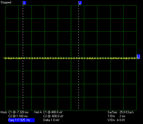Click the Horiz label
143x124 pixels.
4,112
